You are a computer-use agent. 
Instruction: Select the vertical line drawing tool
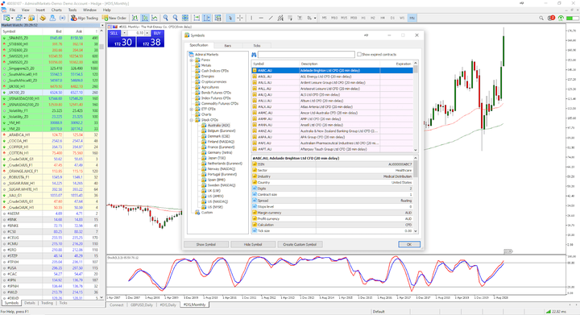[251, 18]
